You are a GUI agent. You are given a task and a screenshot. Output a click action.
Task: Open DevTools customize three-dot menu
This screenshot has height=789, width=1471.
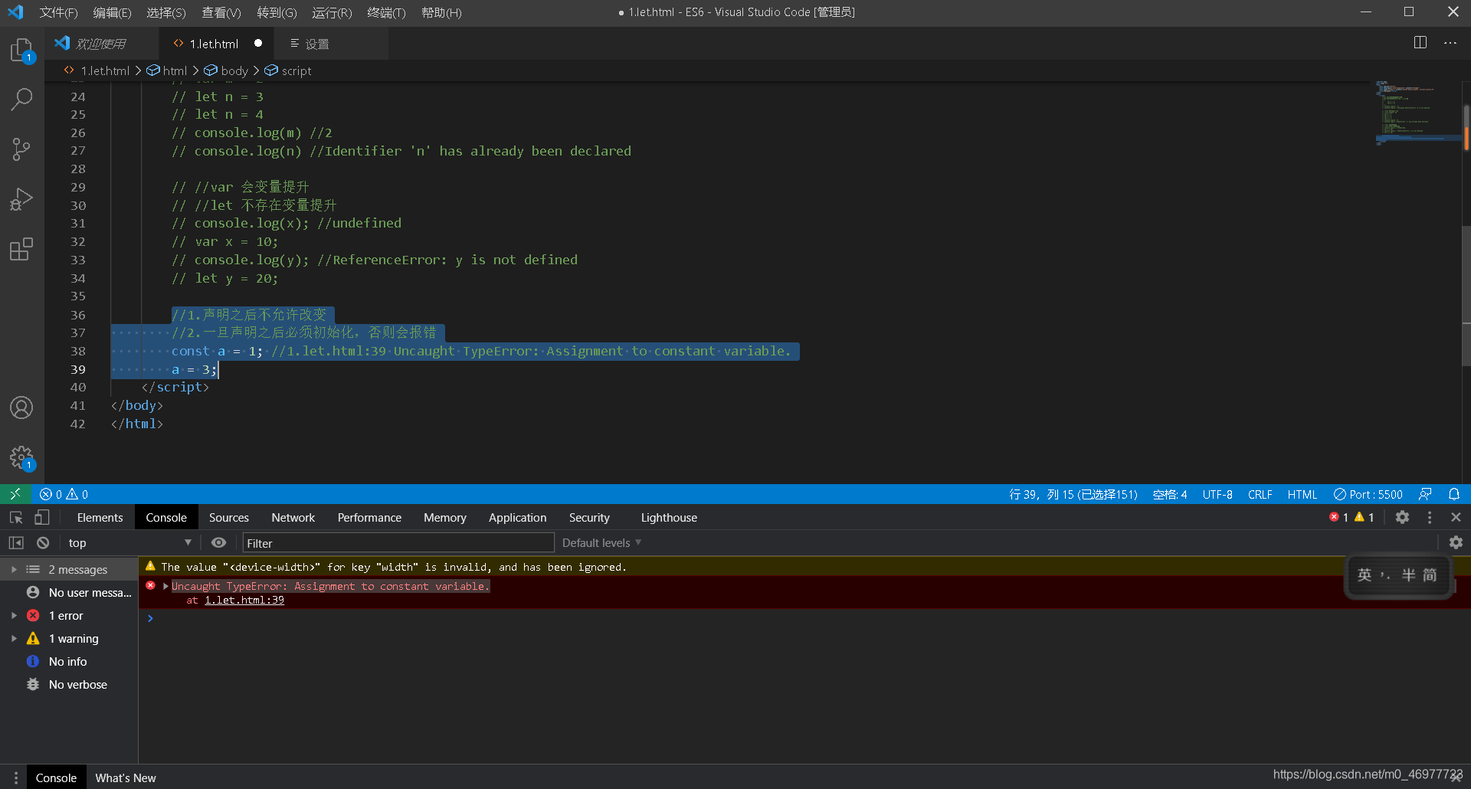(x=1430, y=517)
